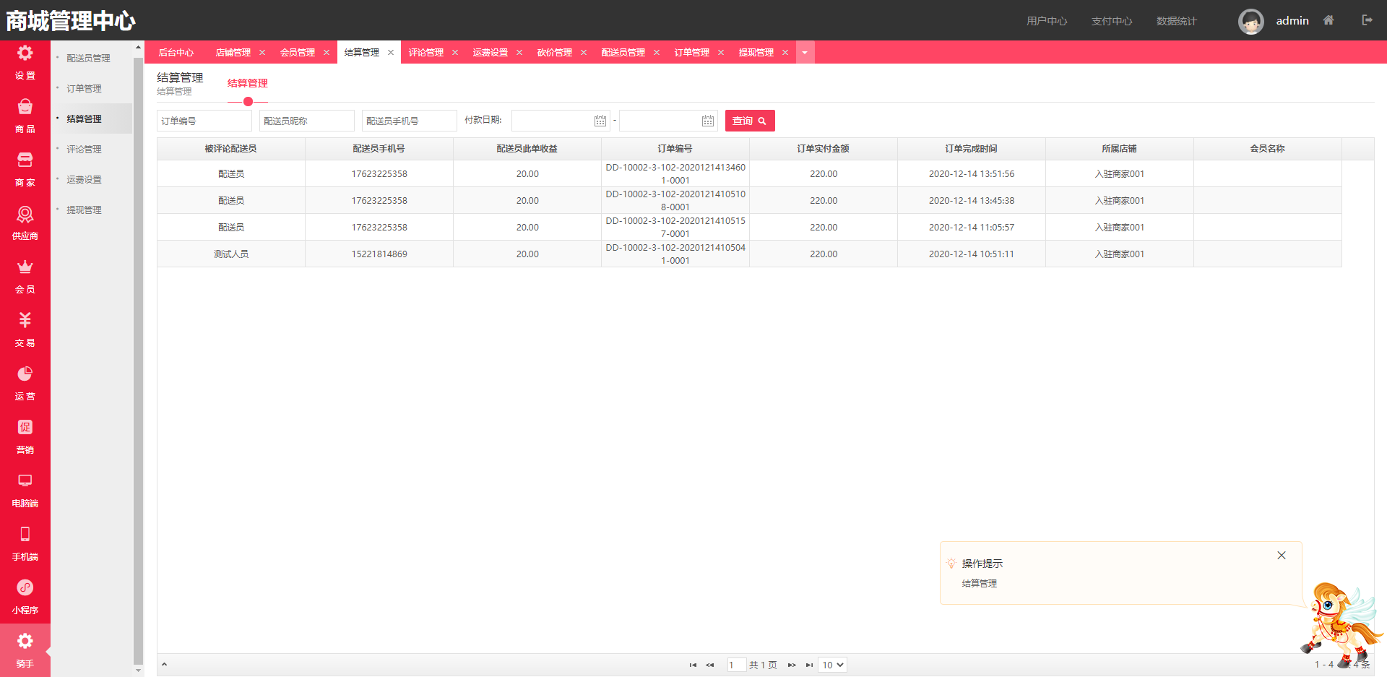Expand the tabs overflow dropdown arrow
The image size is (1387, 677).
(x=805, y=52)
